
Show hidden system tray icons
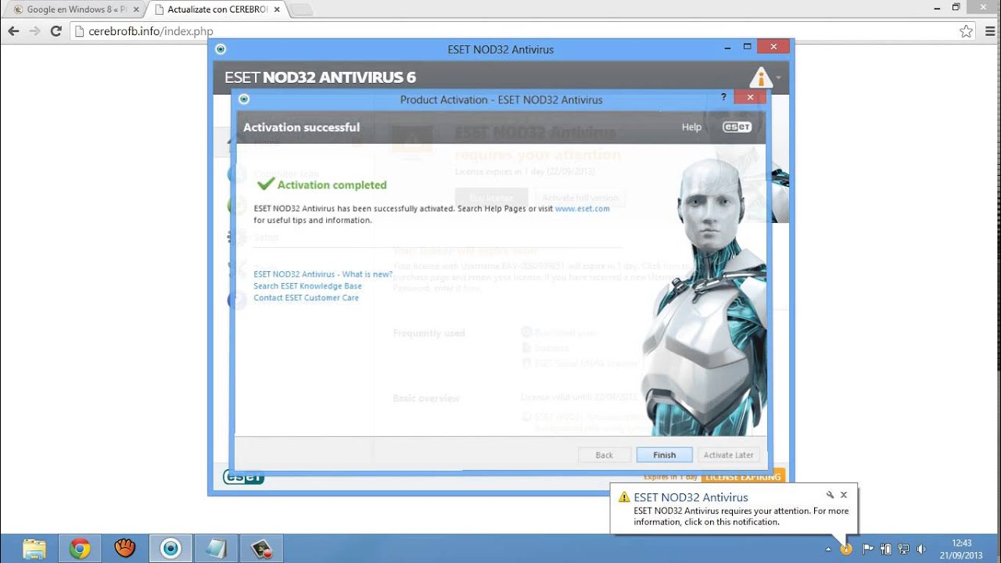click(828, 549)
